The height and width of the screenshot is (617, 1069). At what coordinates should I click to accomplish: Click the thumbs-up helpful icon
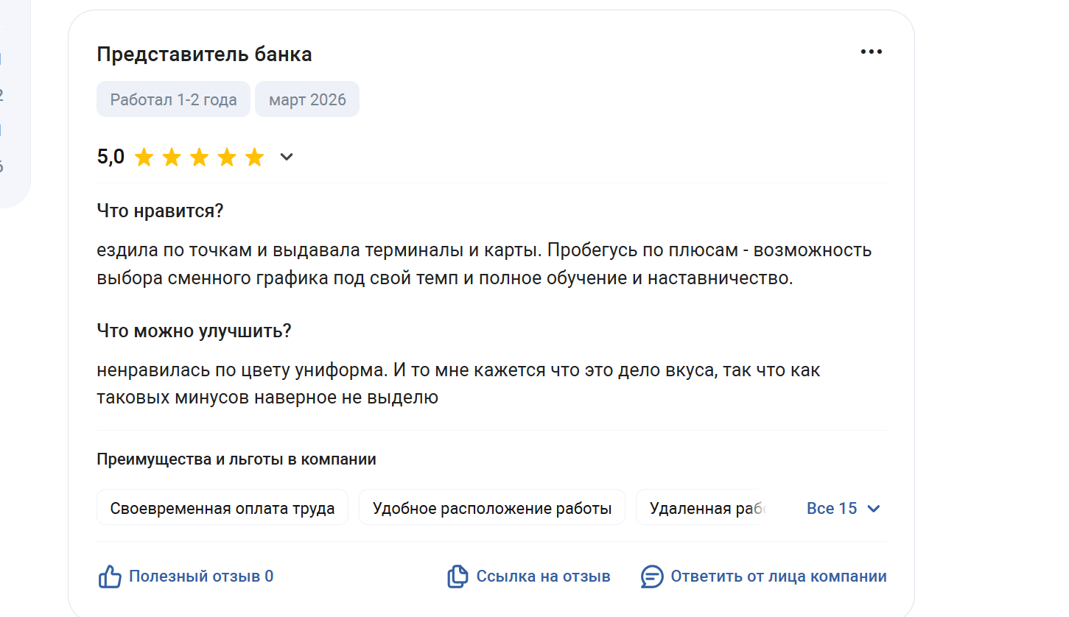(x=110, y=577)
